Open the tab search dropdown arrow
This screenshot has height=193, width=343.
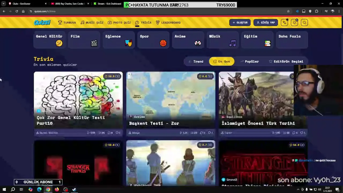point(3,4)
